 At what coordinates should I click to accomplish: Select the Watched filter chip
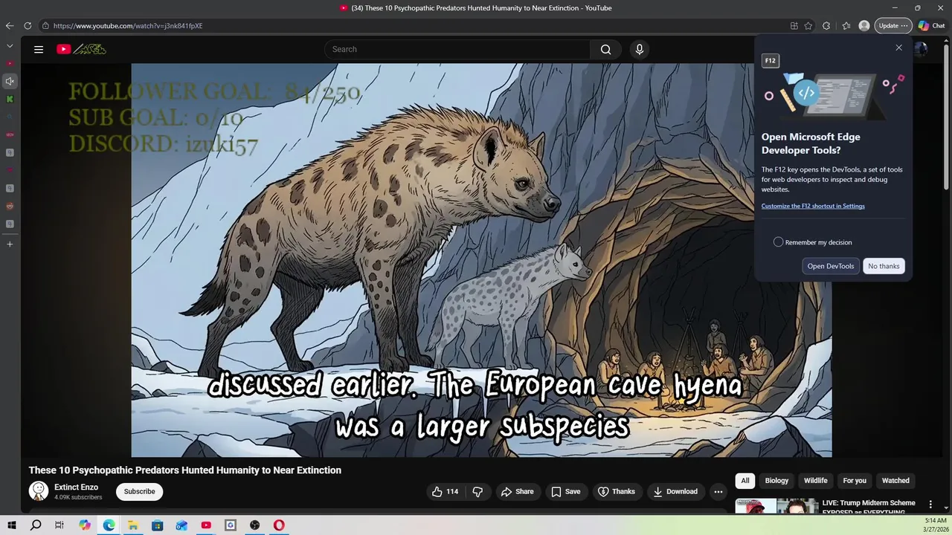895,481
